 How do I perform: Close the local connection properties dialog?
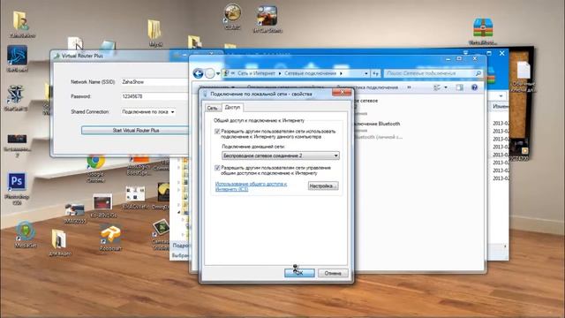click(x=342, y=93)
